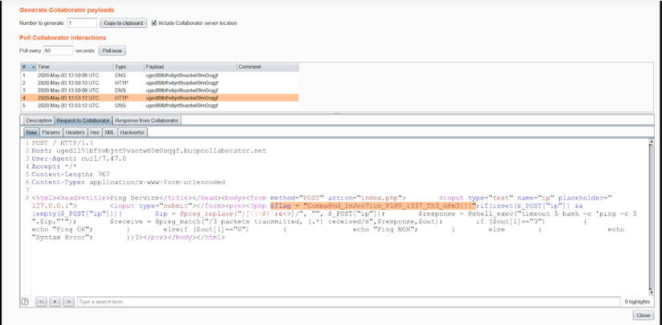Sort interactions by Type column header
This screenshot has height=325, width=662.
pyautogui.click(x=128, y=66)
